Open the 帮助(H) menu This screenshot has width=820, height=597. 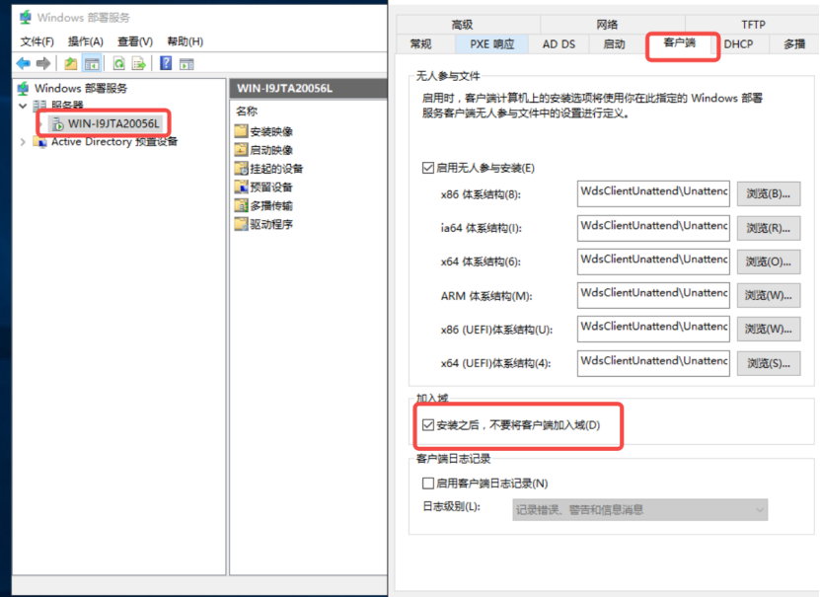coord(185,41)
